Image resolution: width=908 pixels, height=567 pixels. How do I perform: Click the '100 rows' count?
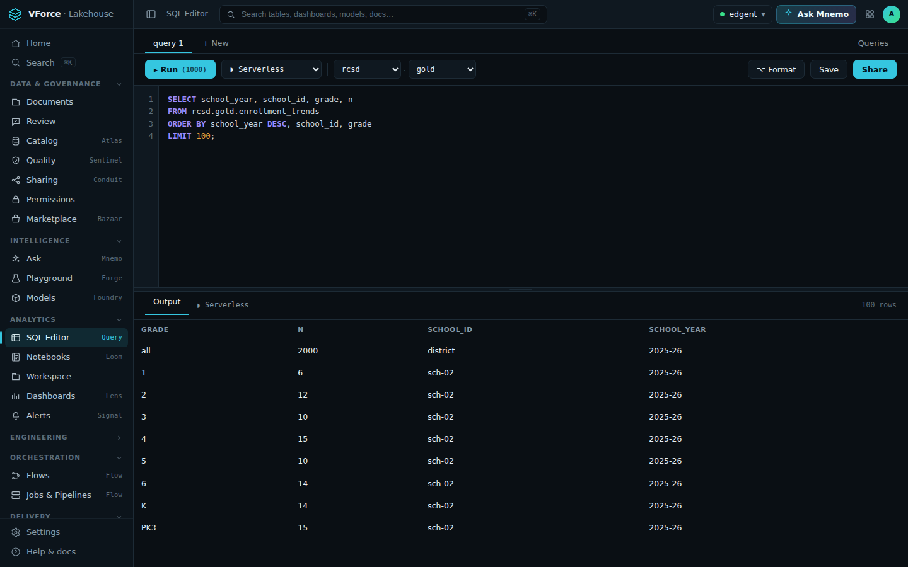click(x=878, y=305)
